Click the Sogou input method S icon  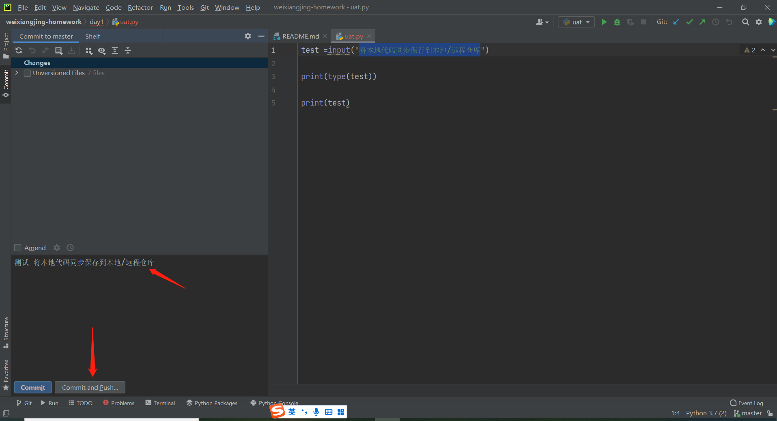[x=278, y=412]
